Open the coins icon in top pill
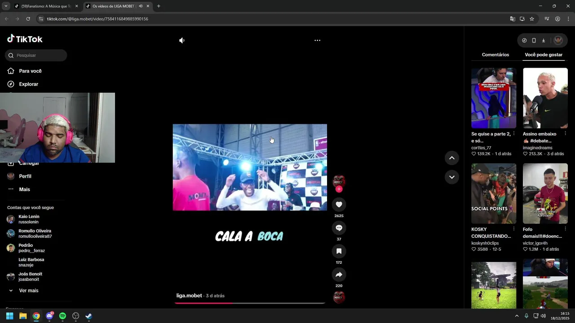Screen dimensions: 575x323 click(524, 40)
